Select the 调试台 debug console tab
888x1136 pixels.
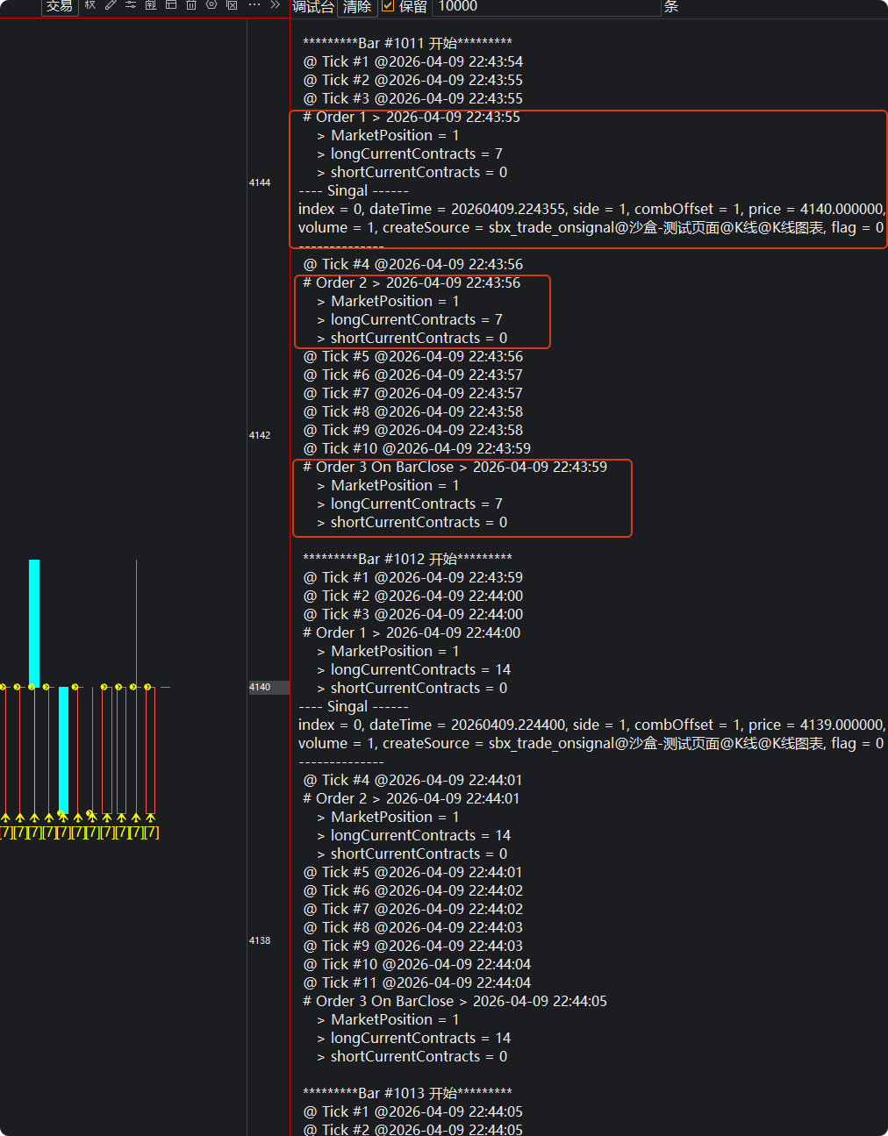pos(312,6)
